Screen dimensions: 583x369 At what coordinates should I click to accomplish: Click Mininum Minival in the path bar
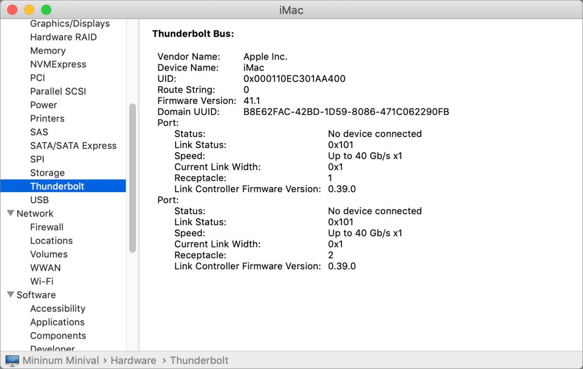coord(61,361)
